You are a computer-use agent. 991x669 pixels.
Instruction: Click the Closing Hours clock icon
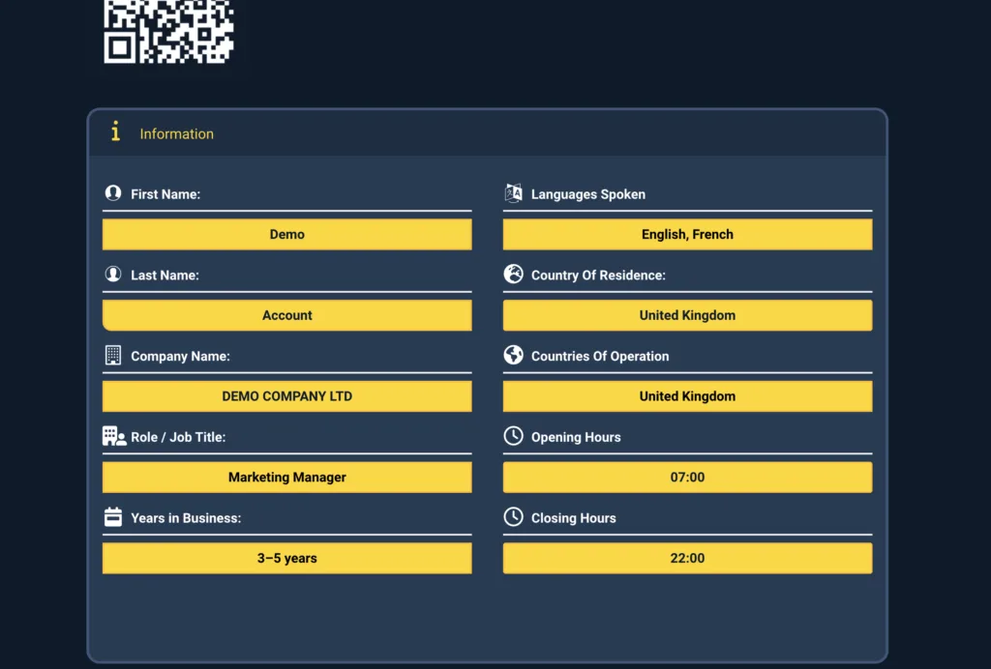pyautogui.click(x=513, y=517)
